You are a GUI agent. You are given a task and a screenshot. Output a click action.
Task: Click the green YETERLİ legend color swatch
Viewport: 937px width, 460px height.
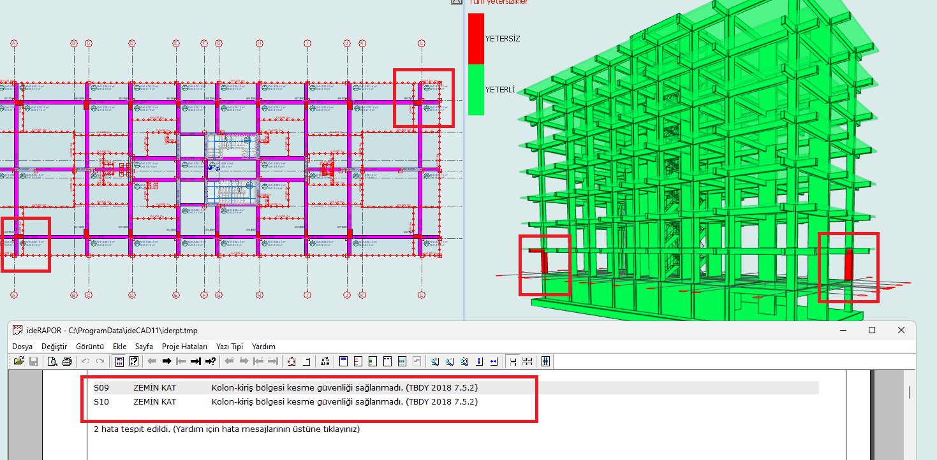(476, 90)
